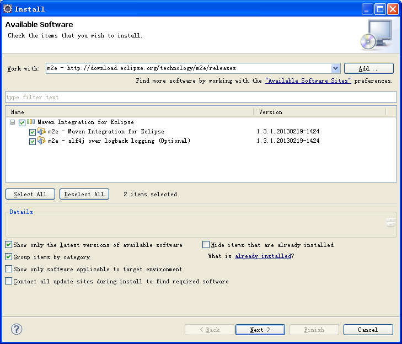Image resolution: width=402 pixels, height=344 pixels.
Task: Click version 1.3.1.20130219-1424 of slf4j row
Action: click(x=288, y=141)
